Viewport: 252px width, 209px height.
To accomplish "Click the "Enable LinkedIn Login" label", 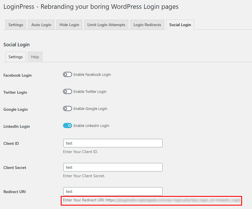I will point(91,126).
